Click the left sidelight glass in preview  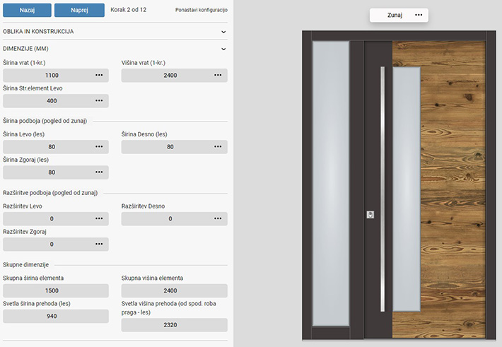331,184
